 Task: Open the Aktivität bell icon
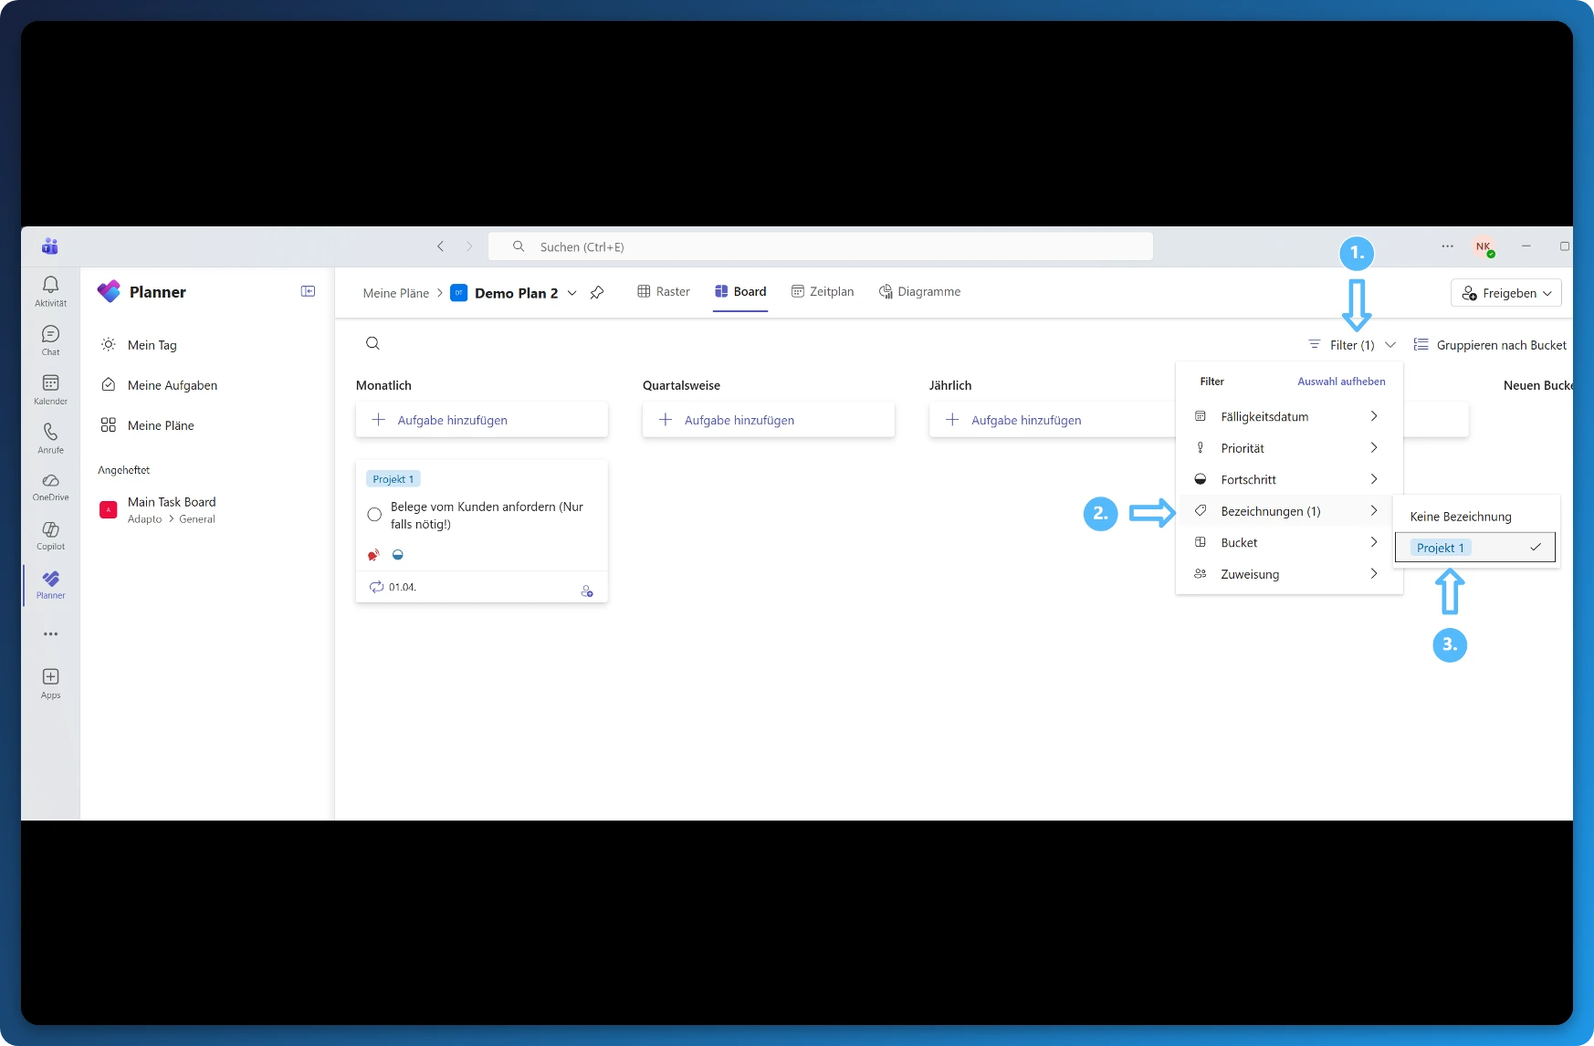click(50, 290)
